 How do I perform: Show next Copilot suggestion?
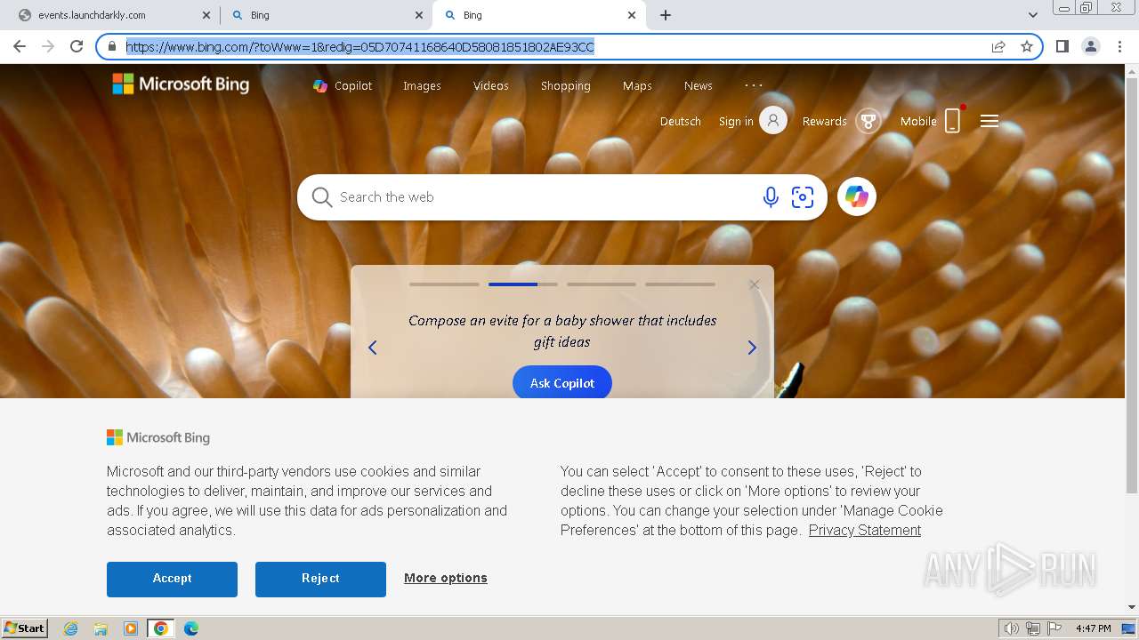[752, 348]
